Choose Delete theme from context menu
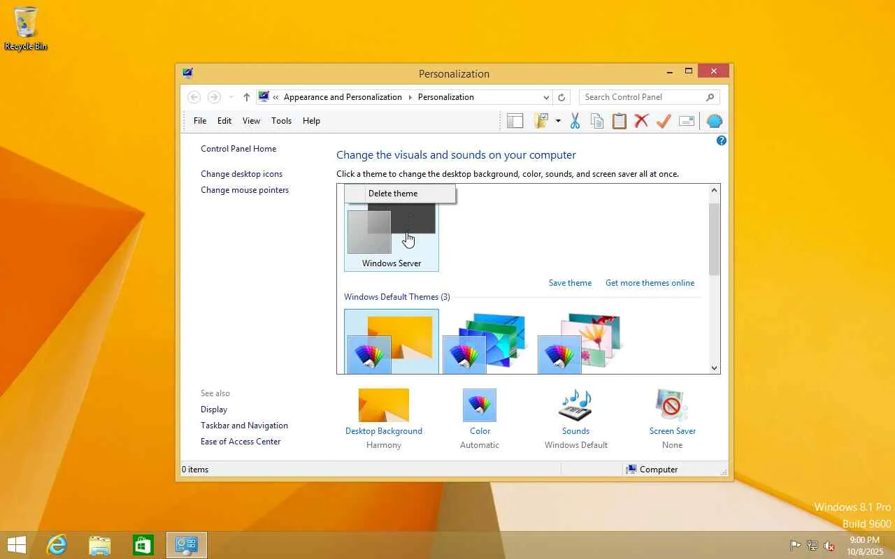 (x=400, y=194)
